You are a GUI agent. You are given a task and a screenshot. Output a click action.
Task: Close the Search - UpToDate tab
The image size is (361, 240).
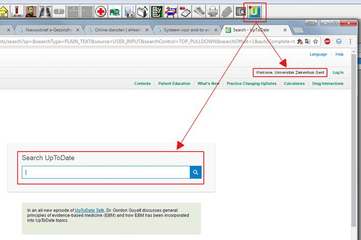point(285,30)
